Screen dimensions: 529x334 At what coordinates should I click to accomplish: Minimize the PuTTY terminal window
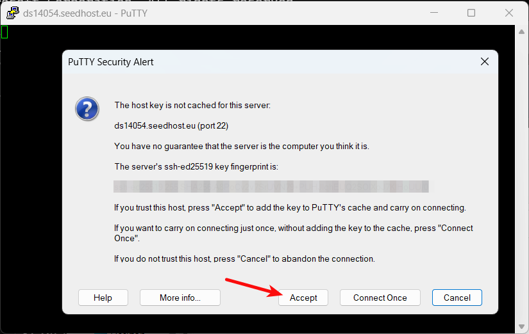click(x=434, y=13)
